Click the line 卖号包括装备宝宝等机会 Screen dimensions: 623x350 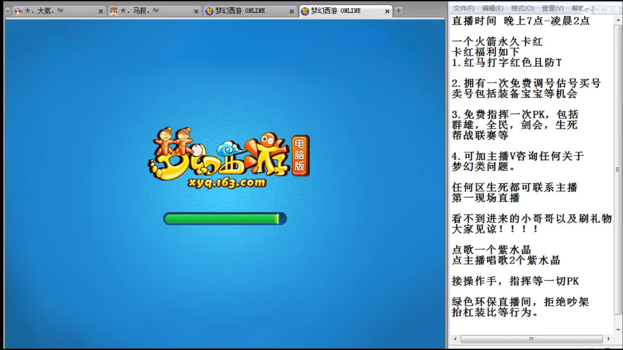(x=514, y=94)
